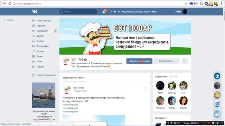Click the post date 15 мар
This screenshot has height=126, width=225.
coord(81,91)
